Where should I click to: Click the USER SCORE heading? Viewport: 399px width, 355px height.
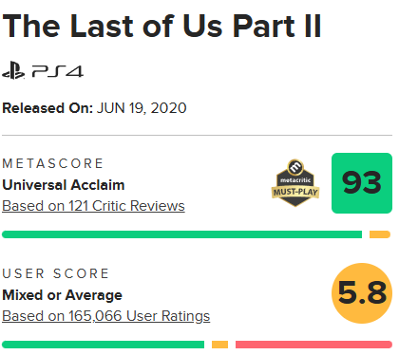(x=56, y=273)
